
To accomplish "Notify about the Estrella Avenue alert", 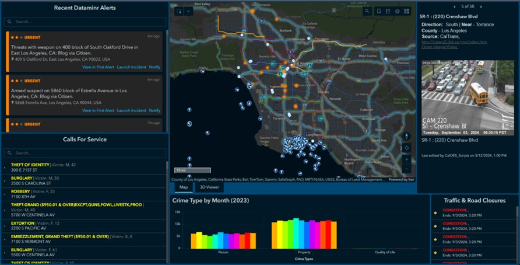I will pos(154,110).
